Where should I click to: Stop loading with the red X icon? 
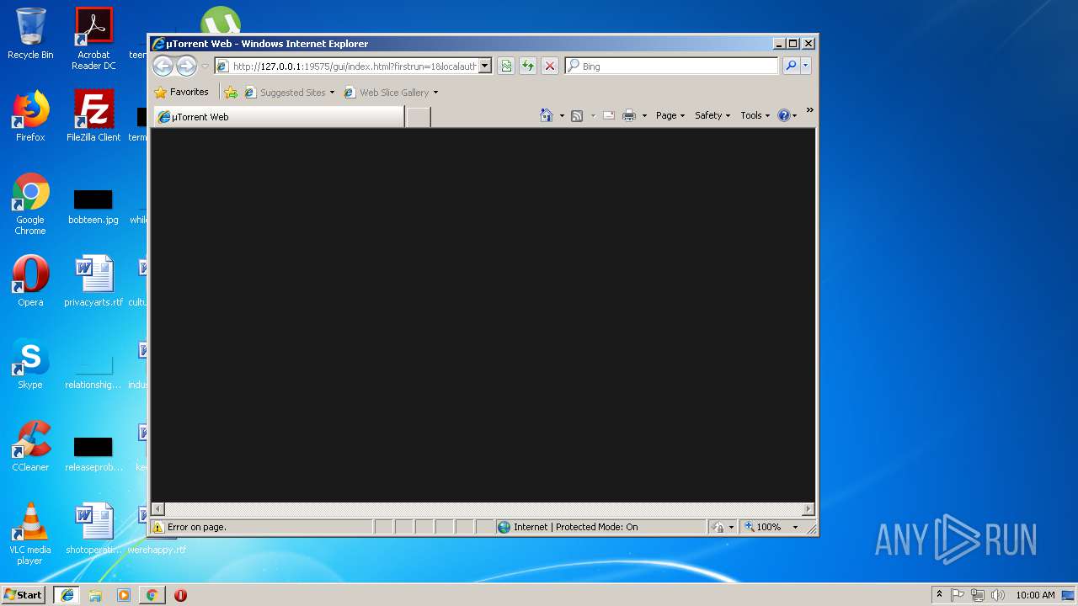(x=549, y=66)
